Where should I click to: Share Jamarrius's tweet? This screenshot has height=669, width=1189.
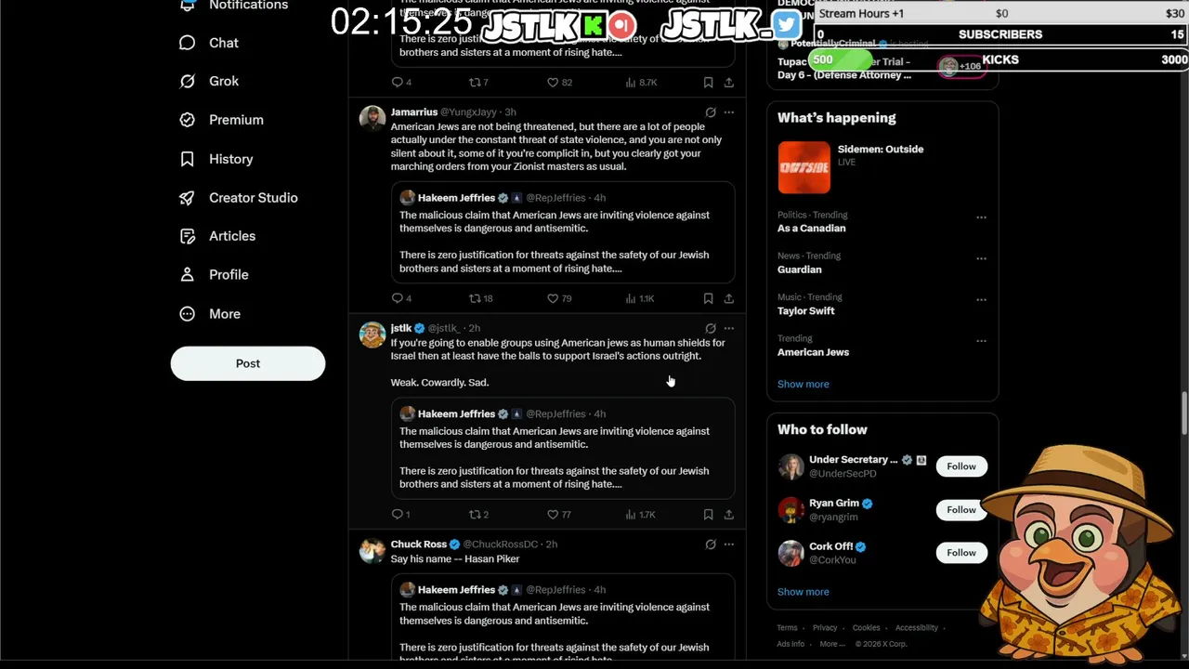729,298
